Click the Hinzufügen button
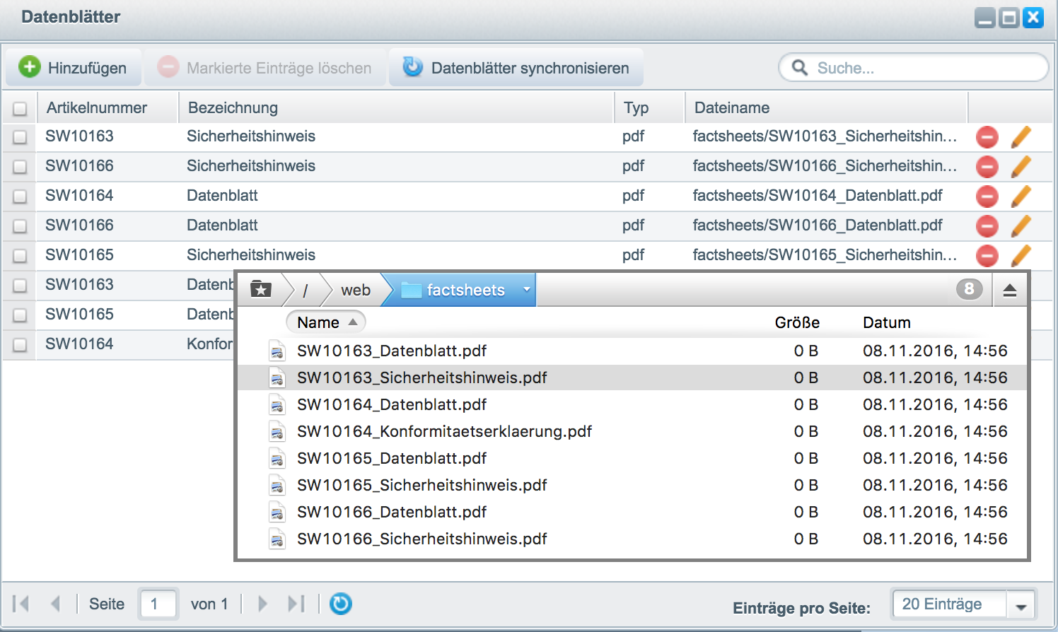Image resolution: width=1058 pixels, height=632 pixels. [73, 68]
